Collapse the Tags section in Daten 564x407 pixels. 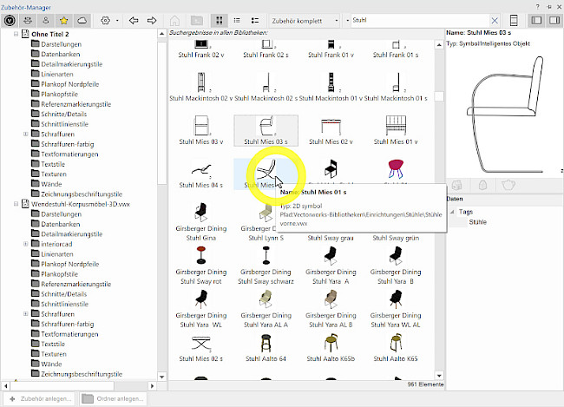tap(451, 212)
